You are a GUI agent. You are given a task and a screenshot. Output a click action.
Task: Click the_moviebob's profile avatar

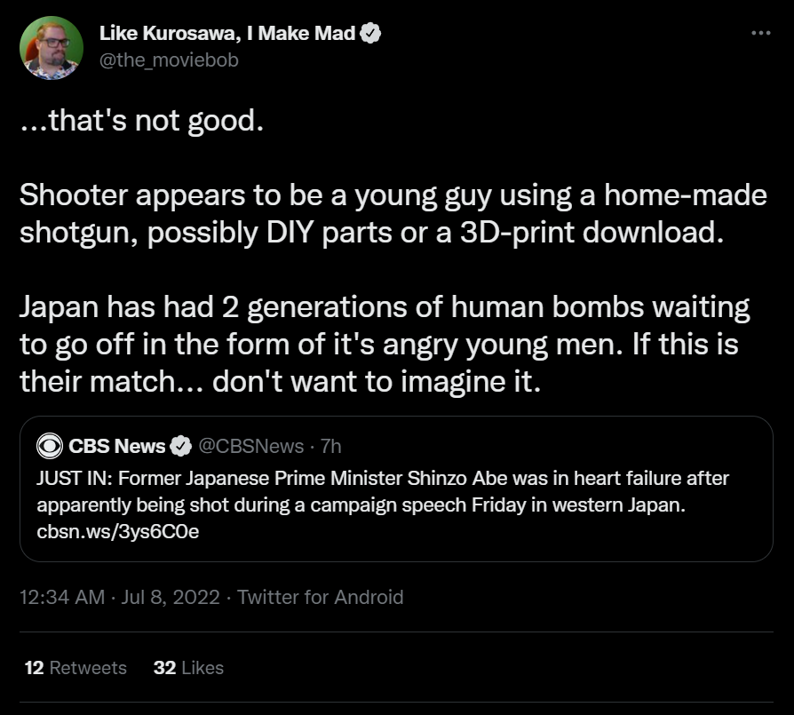(x=50, y=47)
